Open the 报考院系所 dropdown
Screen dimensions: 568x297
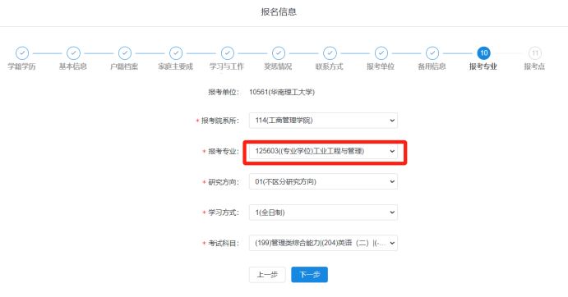(323, 121)
